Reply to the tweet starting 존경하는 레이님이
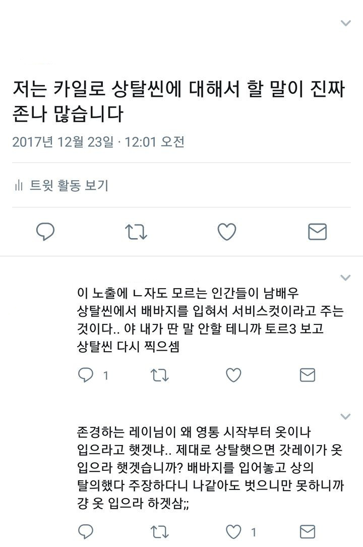This screenshot has width=363, height=547. [85, 532]
